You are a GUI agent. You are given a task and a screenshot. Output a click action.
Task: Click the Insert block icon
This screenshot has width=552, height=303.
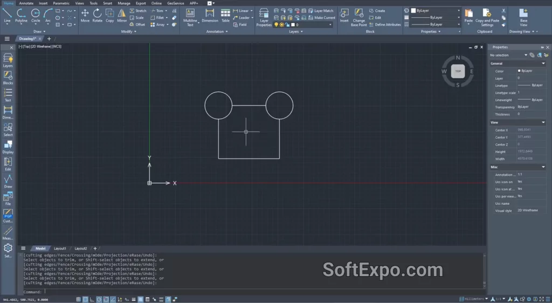(344, 16)
